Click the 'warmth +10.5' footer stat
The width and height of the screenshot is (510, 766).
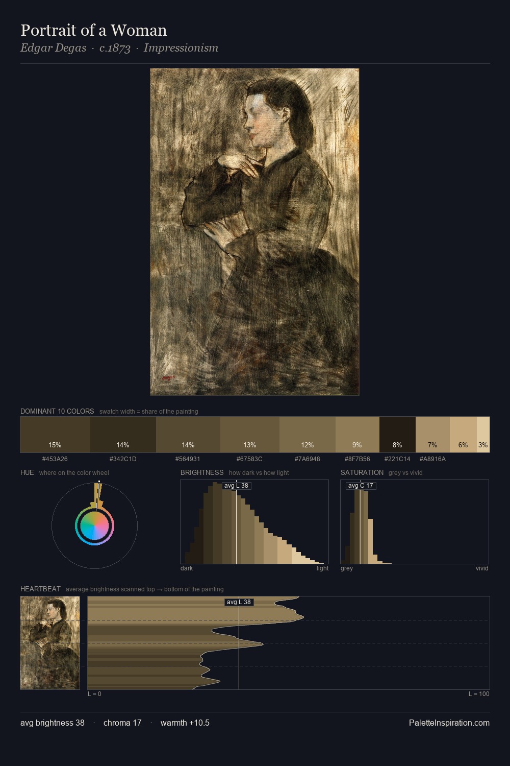tap(185, 723)
